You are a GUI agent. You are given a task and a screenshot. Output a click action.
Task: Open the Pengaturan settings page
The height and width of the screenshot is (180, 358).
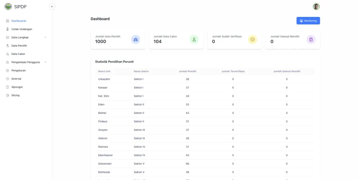click(18, 71)
